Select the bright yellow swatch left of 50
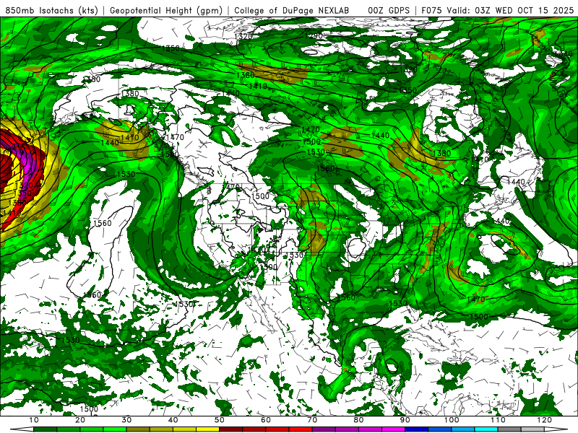This screenshot has width=578, height=433. (x=207, y=429)
